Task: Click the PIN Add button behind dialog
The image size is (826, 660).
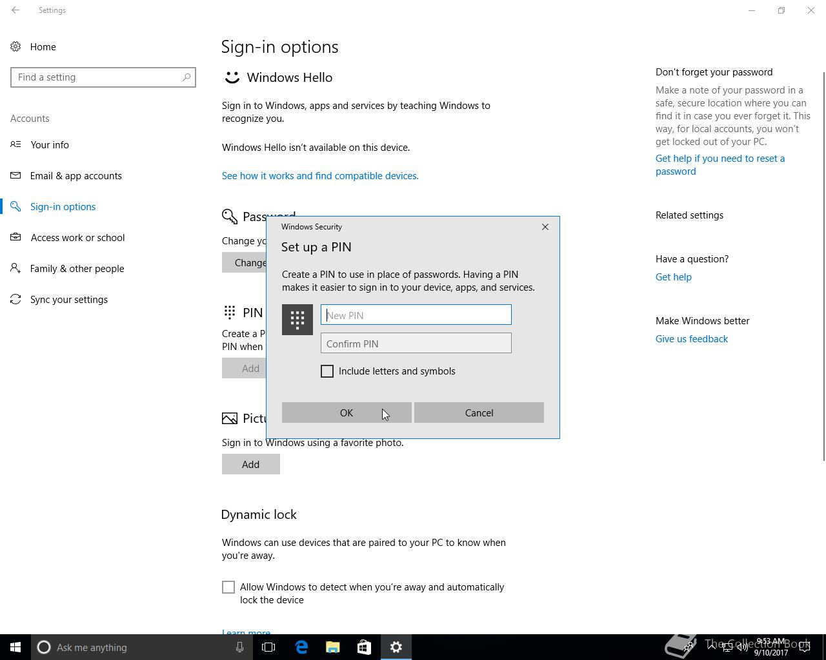Action: [x=245, y=369]
